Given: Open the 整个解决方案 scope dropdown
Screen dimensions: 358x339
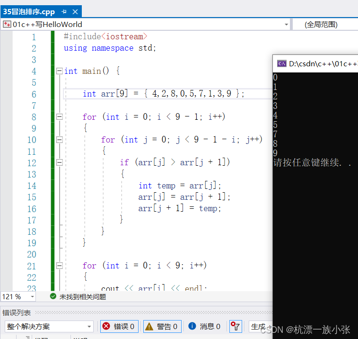Looking at the screenshot, I should click(49, 326).
